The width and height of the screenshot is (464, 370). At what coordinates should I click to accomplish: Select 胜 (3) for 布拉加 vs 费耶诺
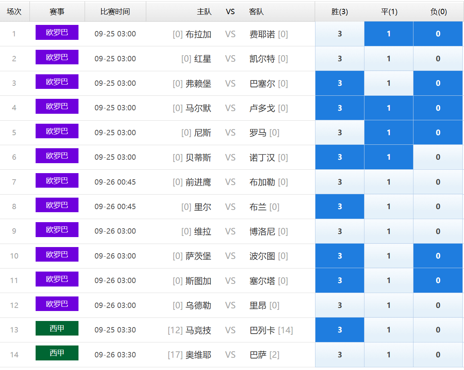tap(340, 34)
